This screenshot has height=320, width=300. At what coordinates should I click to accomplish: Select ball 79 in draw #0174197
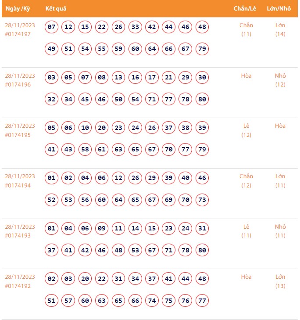202,49
